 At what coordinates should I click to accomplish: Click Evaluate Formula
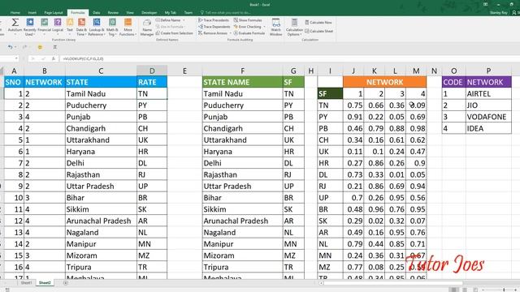[249, 33]
